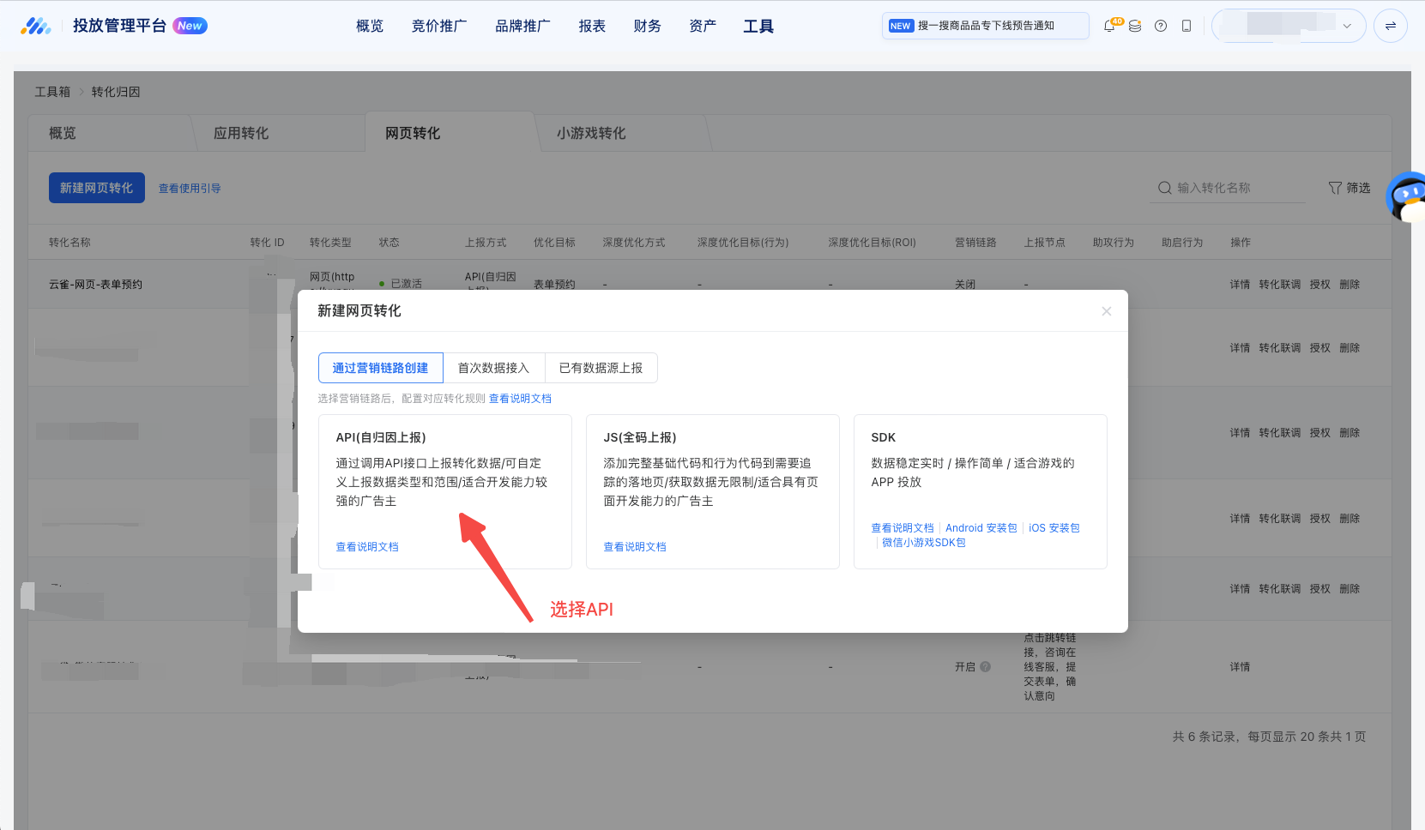Click 详情 in the 开启 row

[x=1240, y=667]
